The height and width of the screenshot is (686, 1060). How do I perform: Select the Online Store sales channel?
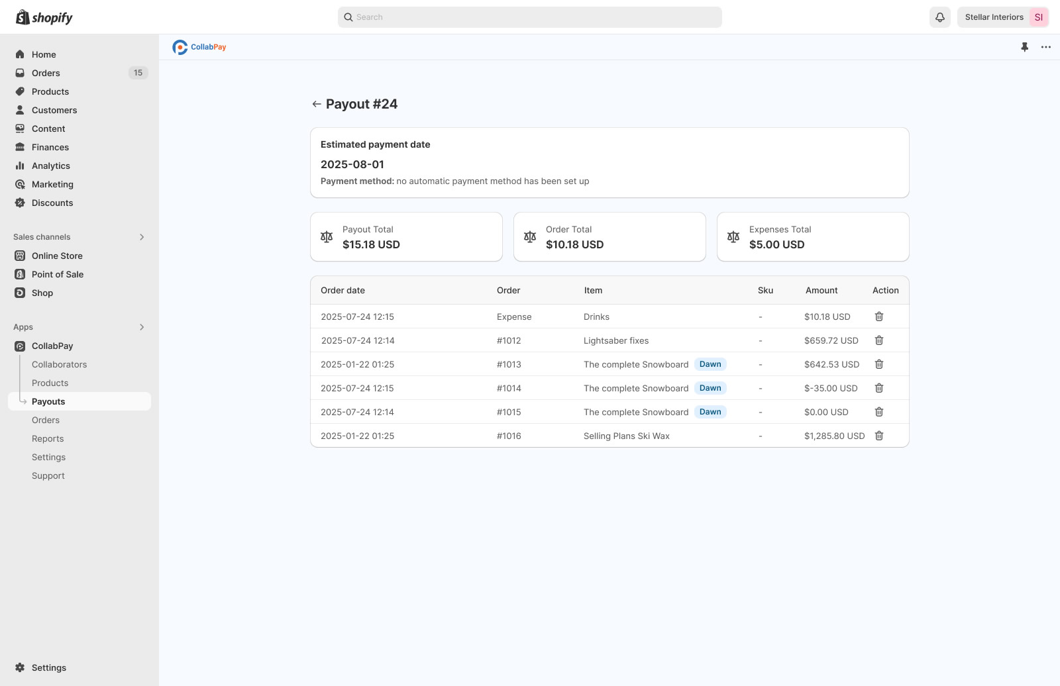pyautogui.click(x=57, y=256)
